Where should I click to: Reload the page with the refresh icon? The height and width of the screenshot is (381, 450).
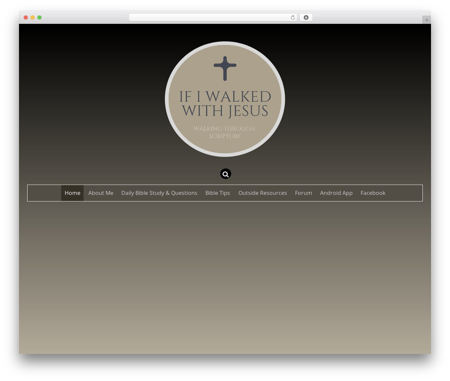[292, 18]
